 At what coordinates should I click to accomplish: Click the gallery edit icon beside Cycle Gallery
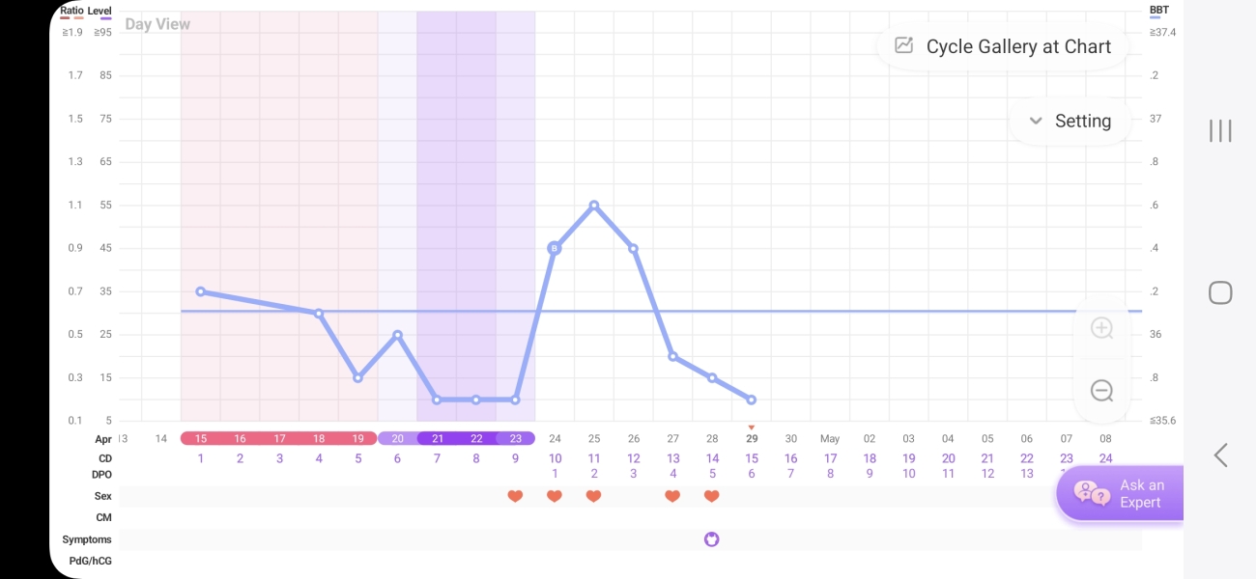[902, 45]
